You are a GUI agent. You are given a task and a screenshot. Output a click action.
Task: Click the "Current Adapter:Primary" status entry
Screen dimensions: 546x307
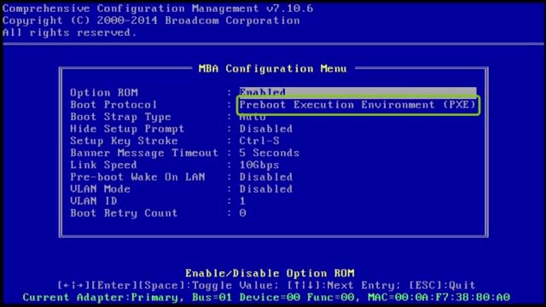101,297
